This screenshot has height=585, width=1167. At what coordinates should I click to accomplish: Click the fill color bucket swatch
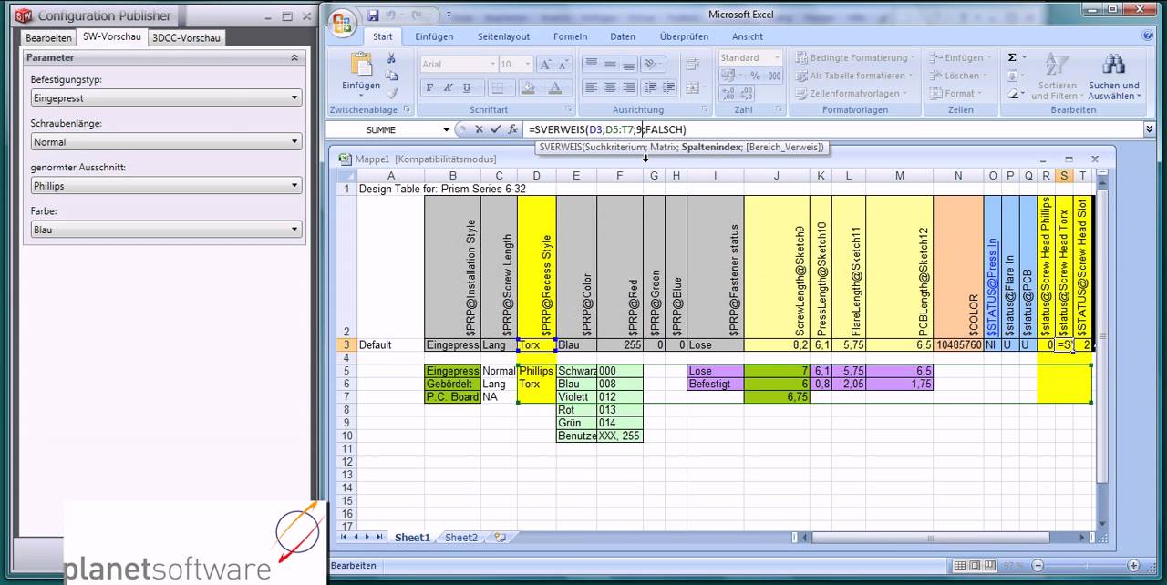(x=527, y=87)
